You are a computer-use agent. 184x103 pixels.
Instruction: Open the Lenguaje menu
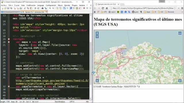(x=41, y=5)
